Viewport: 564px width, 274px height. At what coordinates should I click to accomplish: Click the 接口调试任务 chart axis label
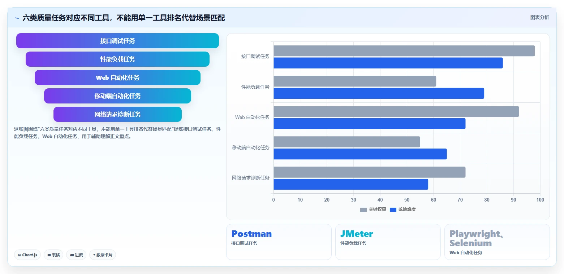click(255, 57)
